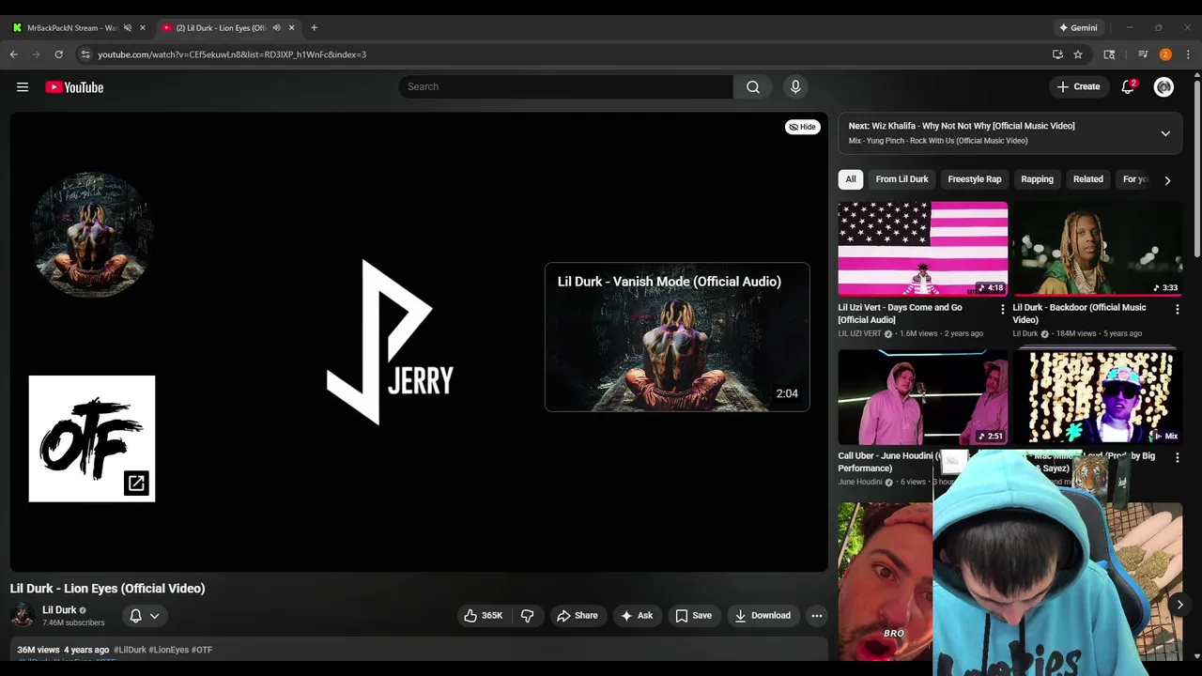Close the Lil Durk Lion Eyes tab
The image size is (1202, 676).
291,28
